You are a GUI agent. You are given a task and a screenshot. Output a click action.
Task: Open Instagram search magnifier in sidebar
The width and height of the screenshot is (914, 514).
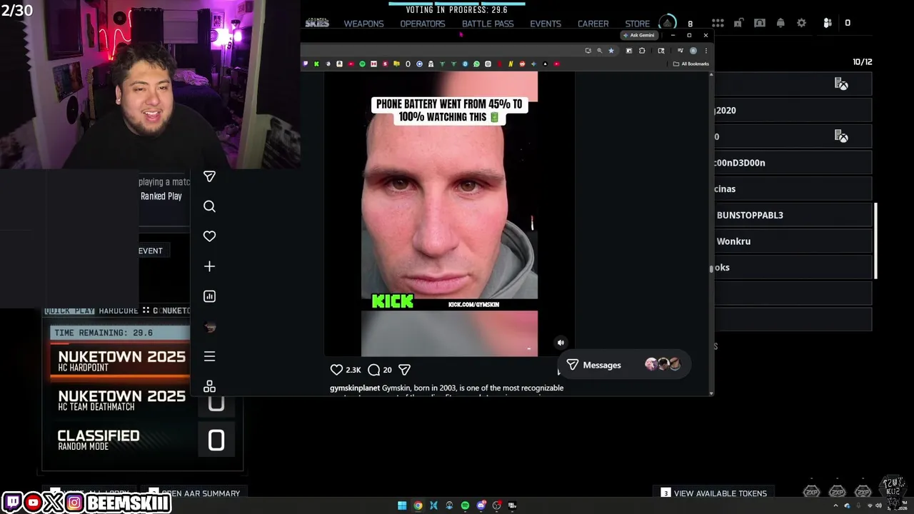209,206
